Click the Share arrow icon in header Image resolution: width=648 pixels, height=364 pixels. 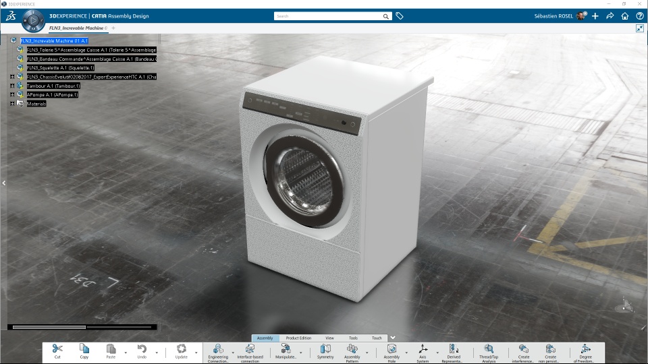coord(610,16)
